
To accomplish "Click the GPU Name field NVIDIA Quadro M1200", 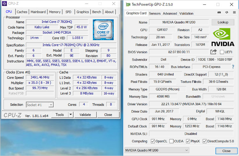I will pyautogui.click(x=179, y=22).
